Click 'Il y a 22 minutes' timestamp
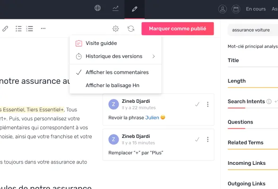The height and width of the screenshot is (189, 278). pos(139,108)
